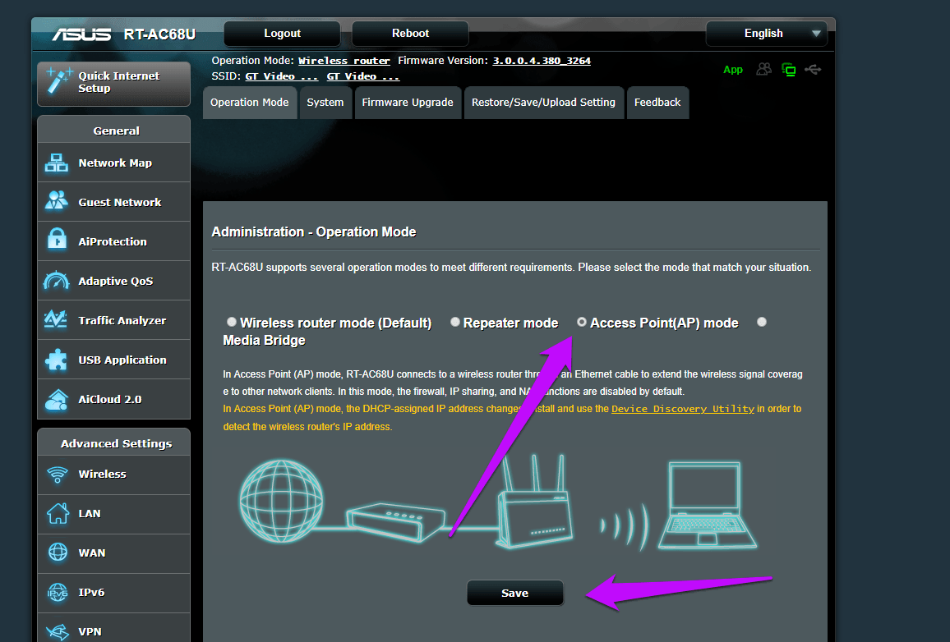Viewport: 950px width, 642px height.
Task: Select the Repeater mode radio button
Action: pyautogui.click(x=455, y=322)
